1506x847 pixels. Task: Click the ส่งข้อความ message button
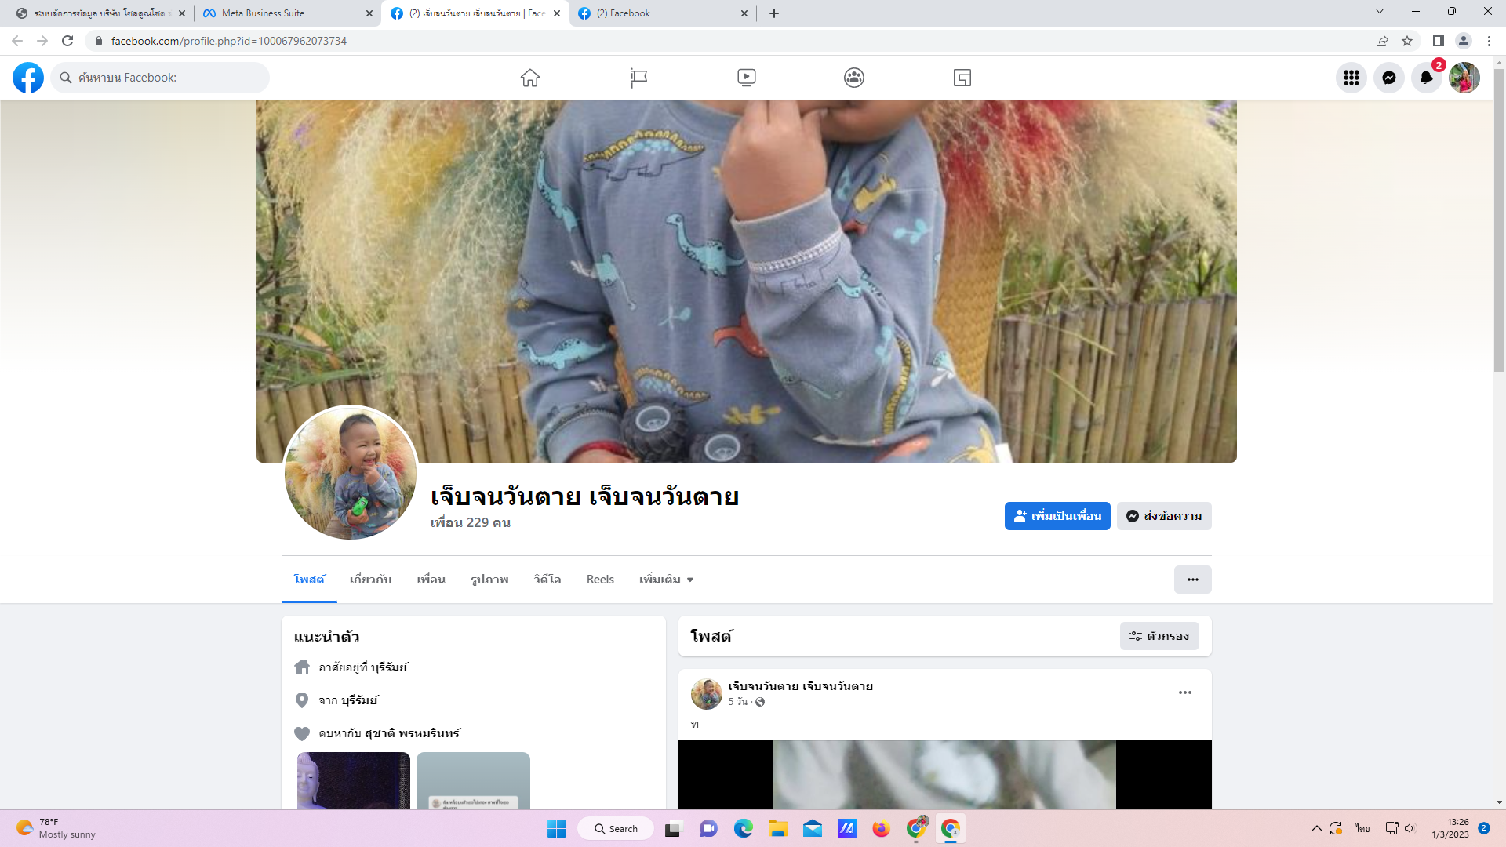pos(1164,516)
